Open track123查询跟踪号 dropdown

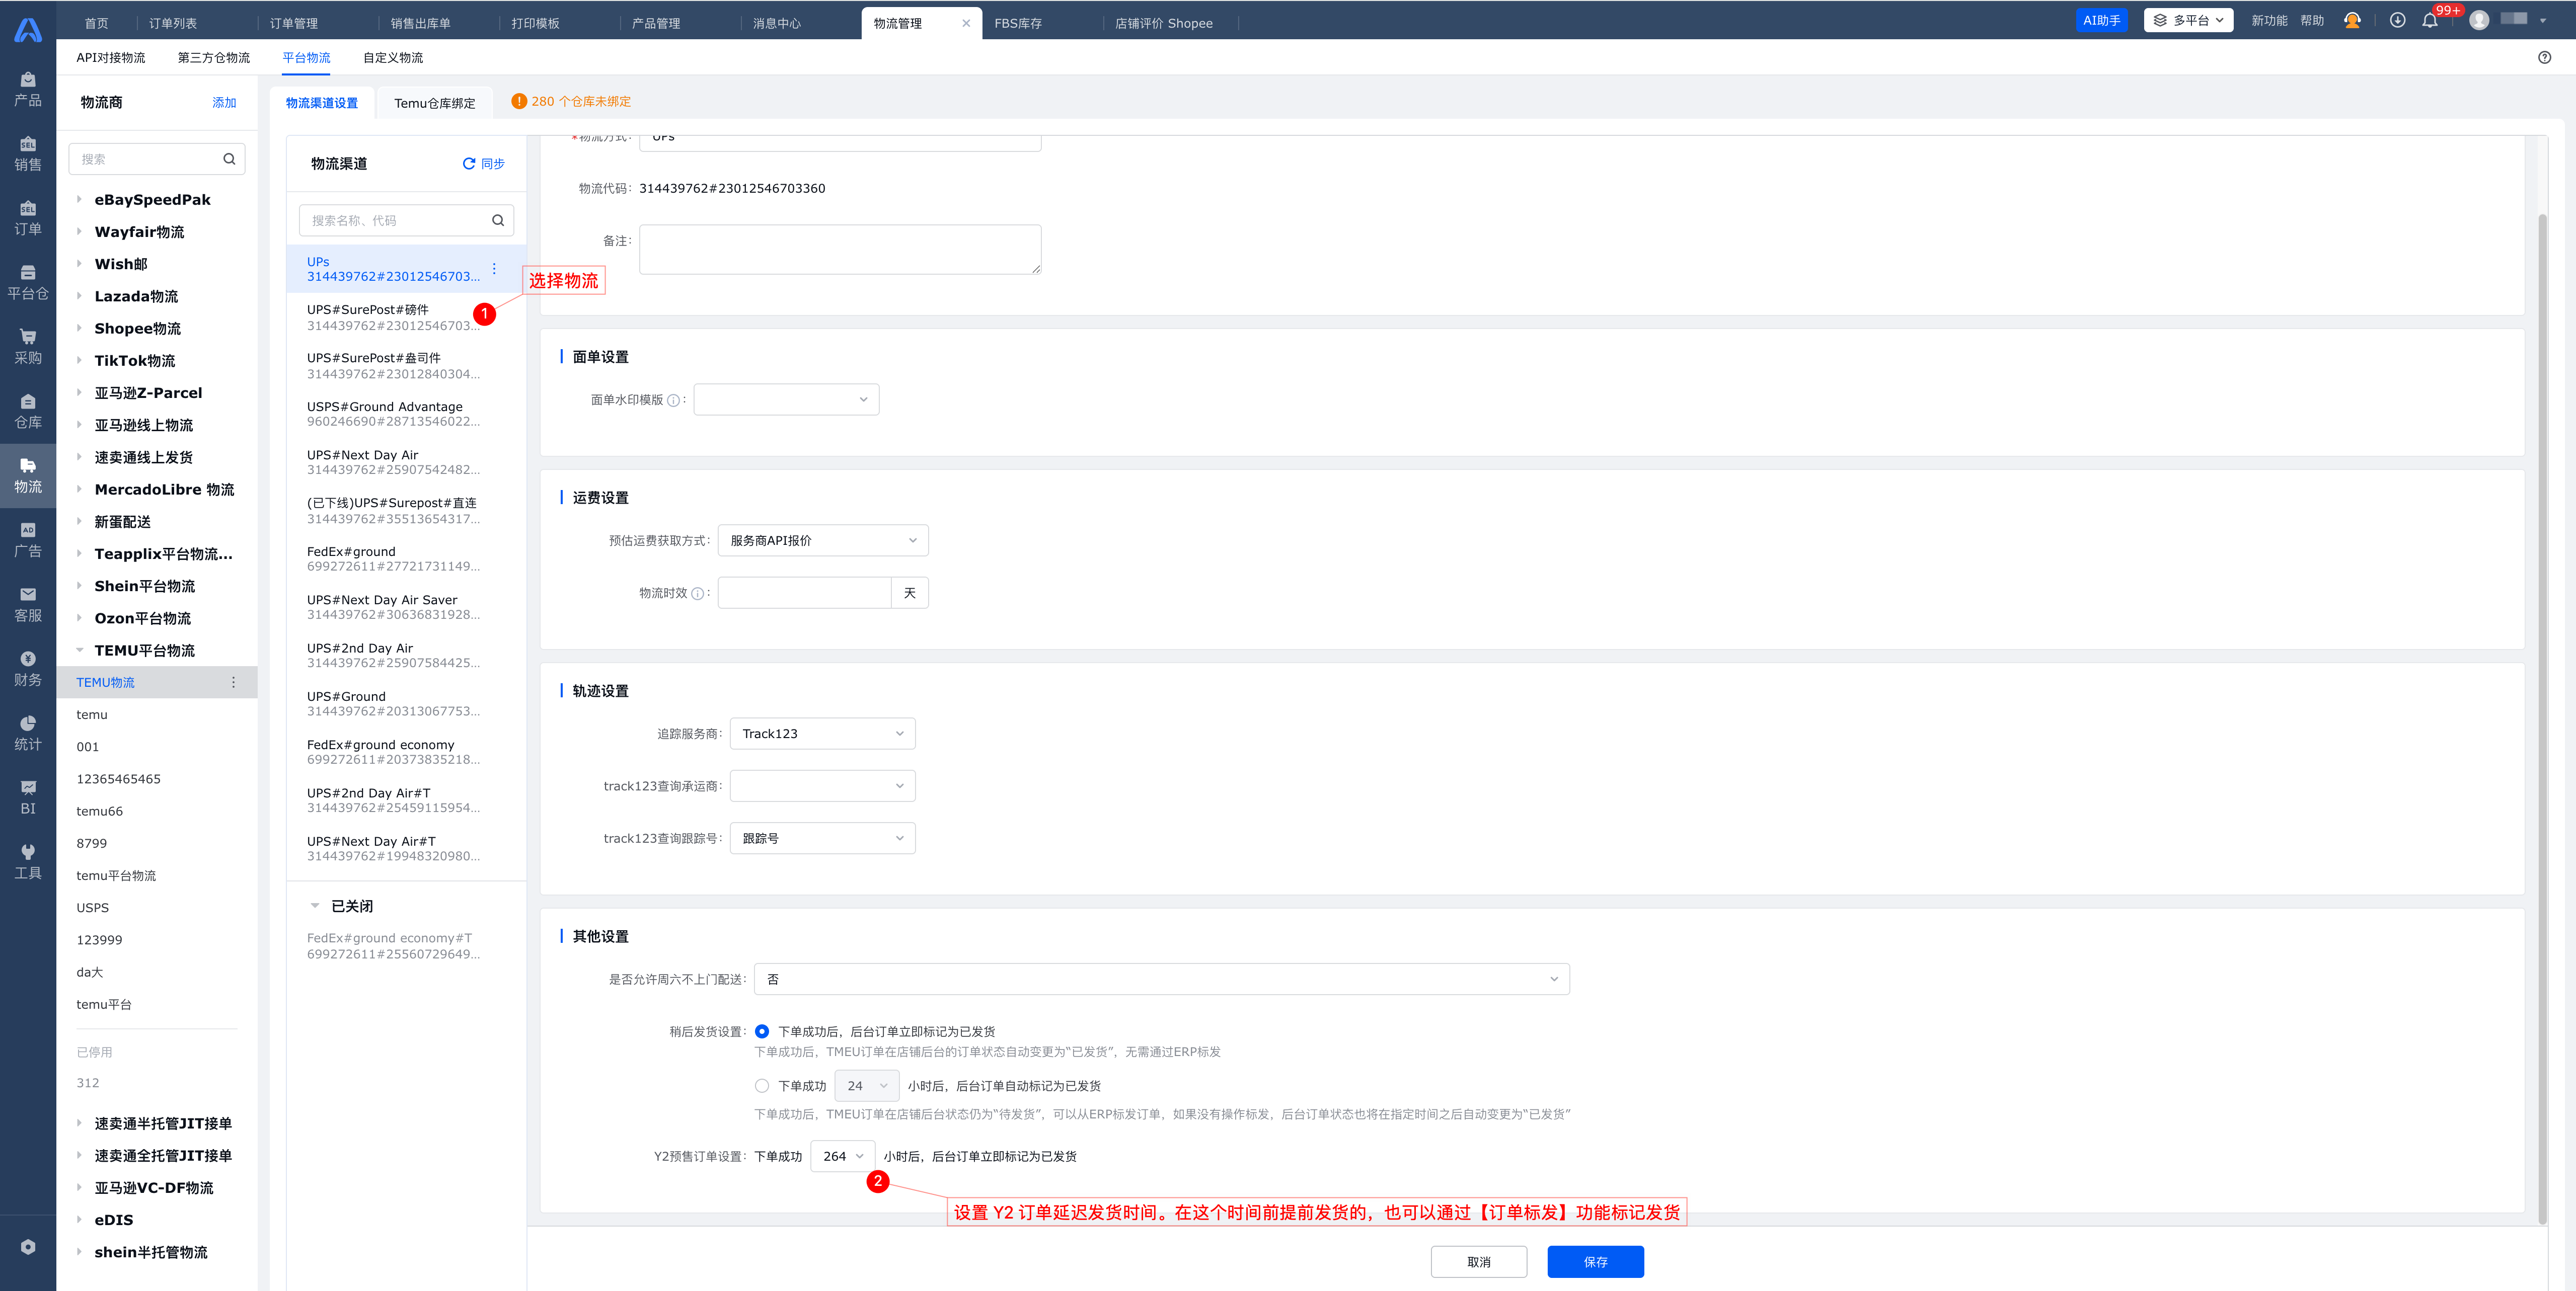point(822,838)
